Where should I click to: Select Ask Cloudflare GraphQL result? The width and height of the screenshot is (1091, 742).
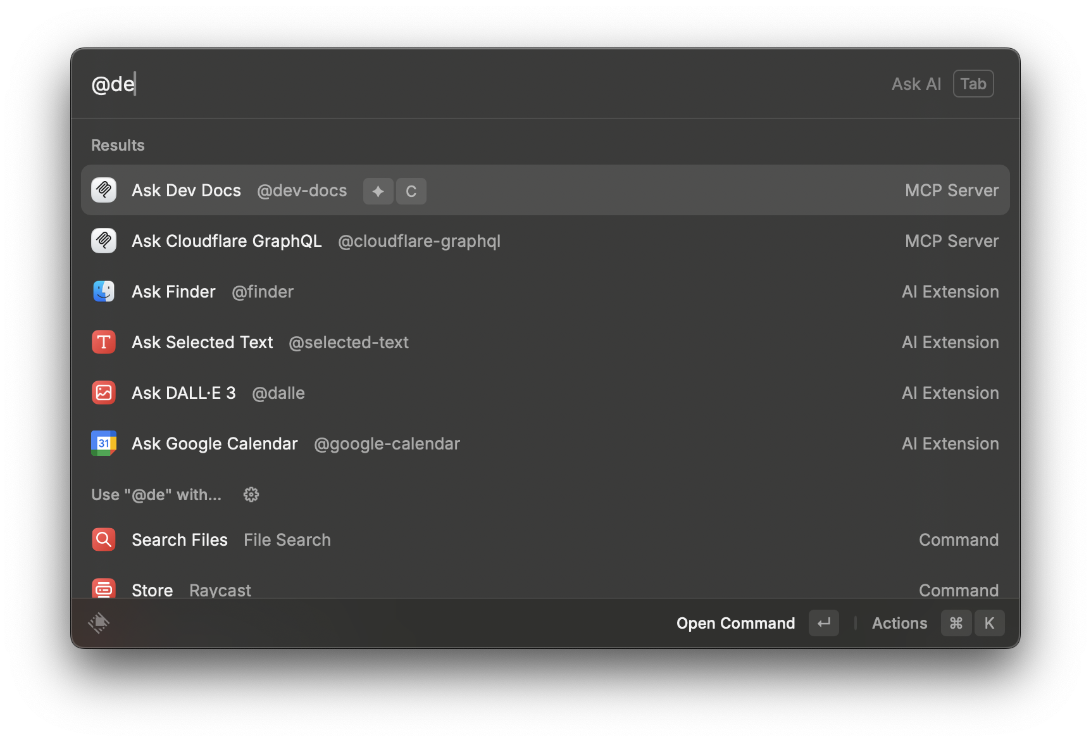click(x=545, y=241)
